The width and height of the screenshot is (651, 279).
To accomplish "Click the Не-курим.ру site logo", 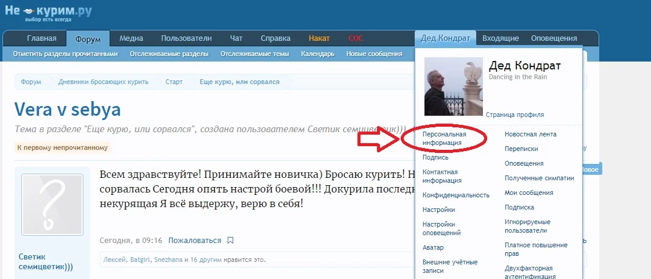I will [x=48, y=12].
